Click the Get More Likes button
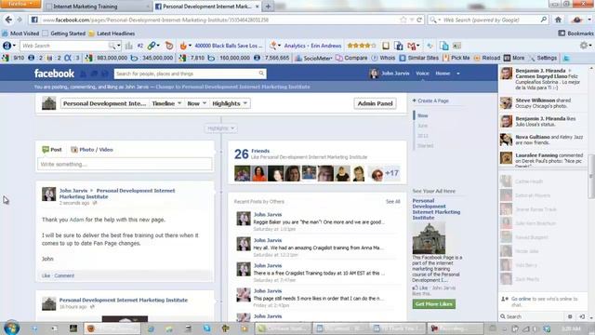The image size is (595, 335). (434, 304)
